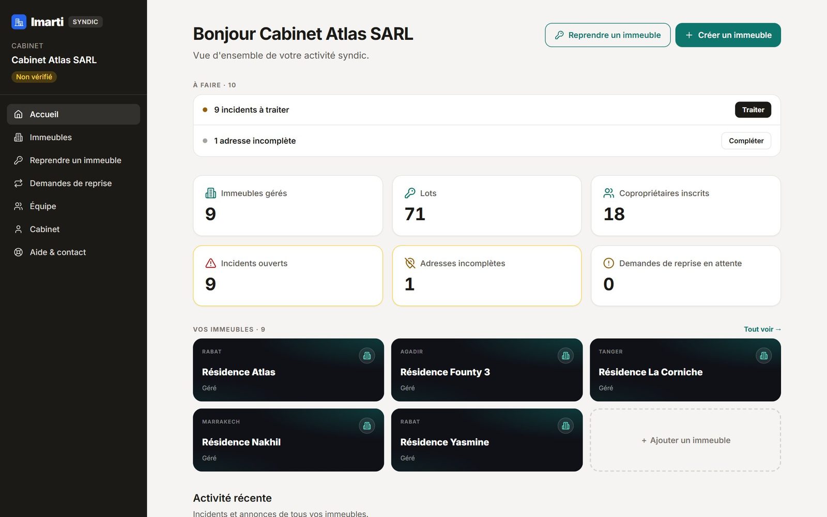Click the Immeubles building icon in sidebar
The height and width of the screenshot is (517, 827).
point(19,137)
